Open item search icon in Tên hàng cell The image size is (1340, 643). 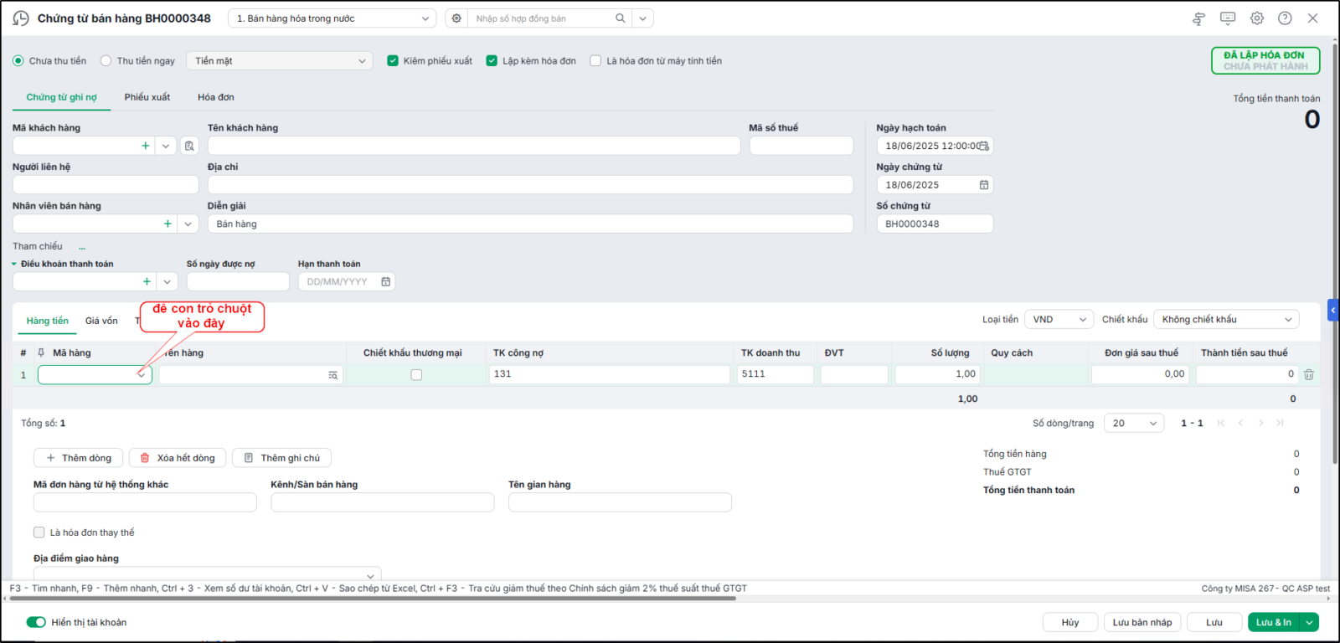333,375
